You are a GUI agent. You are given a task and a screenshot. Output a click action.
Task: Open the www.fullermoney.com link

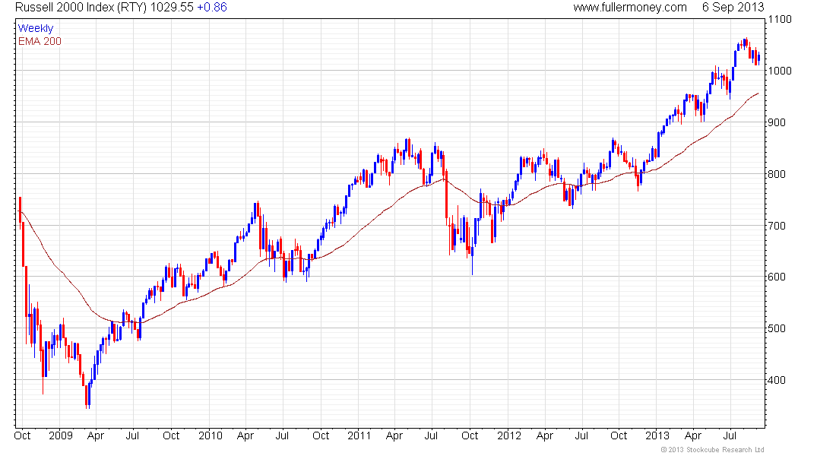(630, 8)
